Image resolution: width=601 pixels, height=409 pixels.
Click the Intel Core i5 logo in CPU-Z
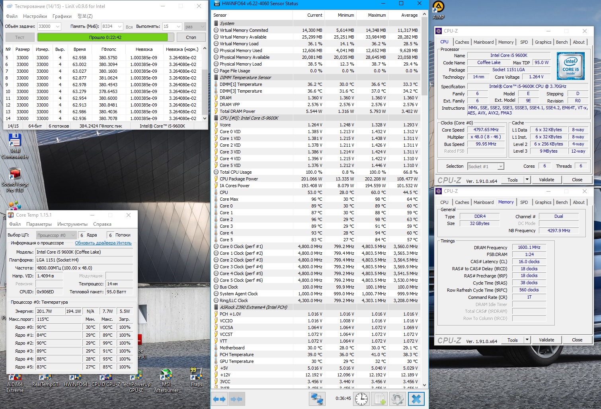(571, 66)
